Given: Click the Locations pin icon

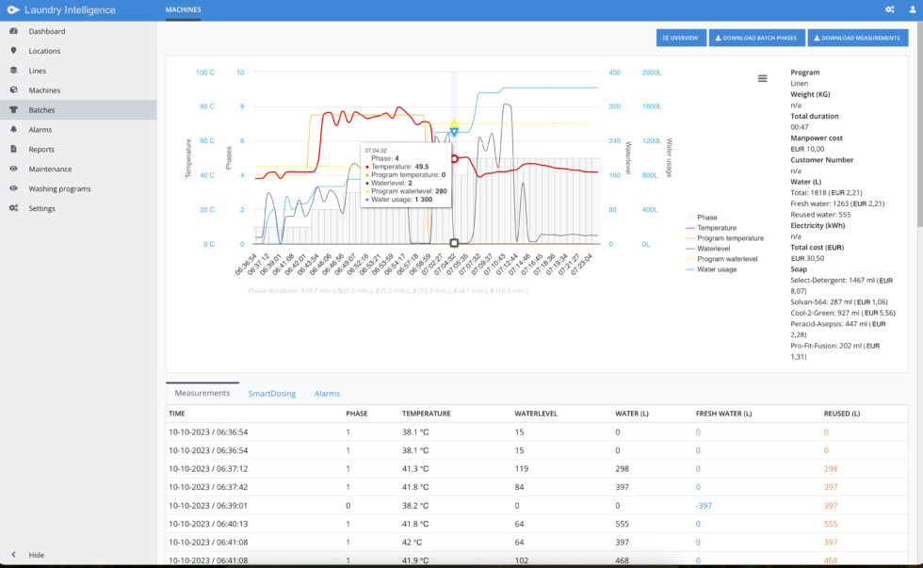Looking at the screenshot, I should (x=13, y=51).
